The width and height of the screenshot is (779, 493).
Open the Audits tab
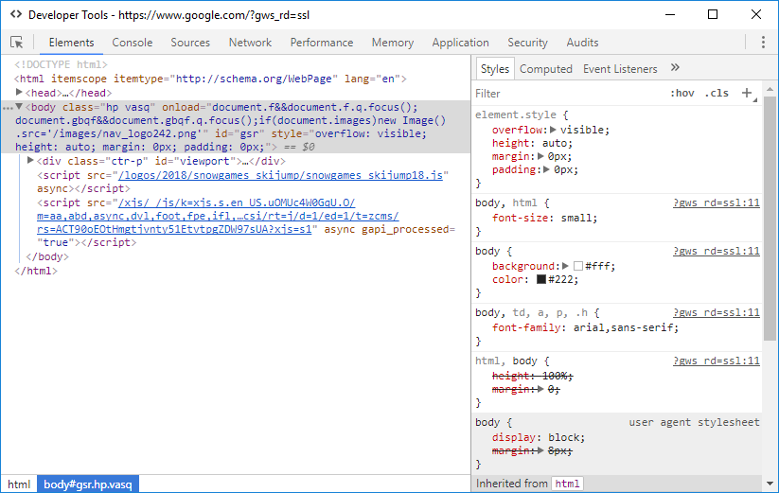(582, 43)
